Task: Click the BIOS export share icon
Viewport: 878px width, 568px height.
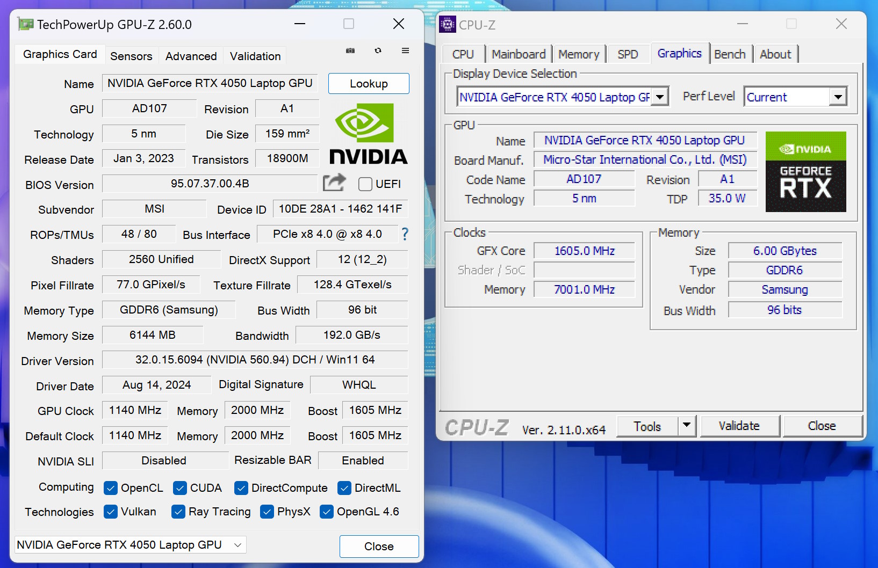Action: (x=334, y=183)
